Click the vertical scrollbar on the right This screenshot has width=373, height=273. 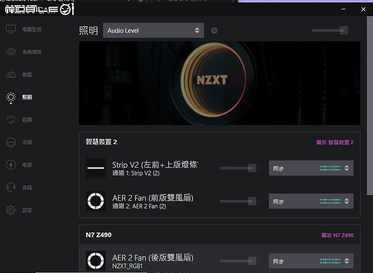point(370,106)
